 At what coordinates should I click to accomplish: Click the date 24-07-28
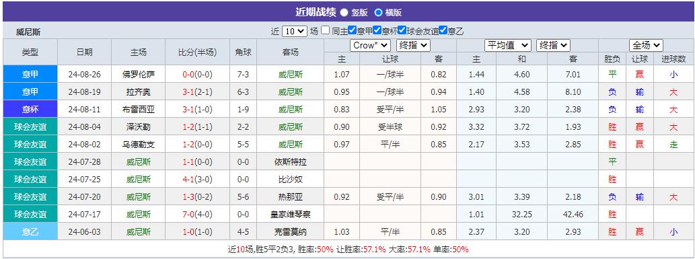85,162
